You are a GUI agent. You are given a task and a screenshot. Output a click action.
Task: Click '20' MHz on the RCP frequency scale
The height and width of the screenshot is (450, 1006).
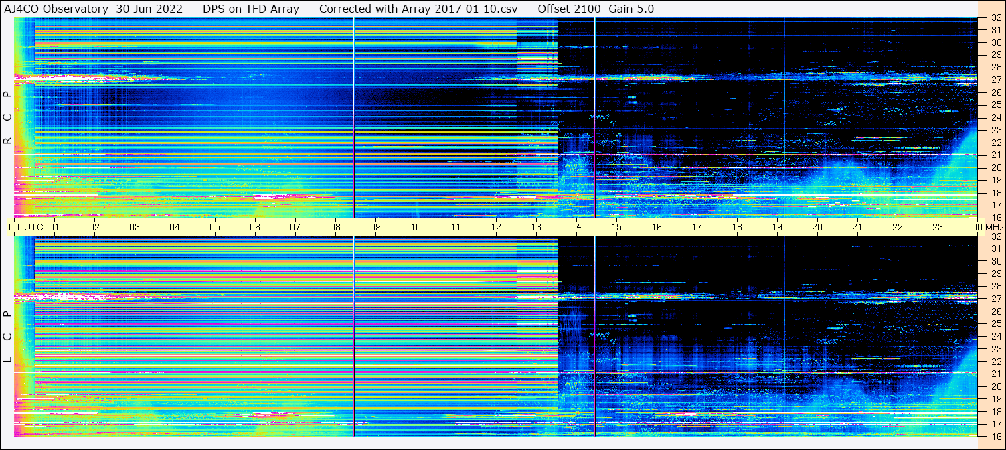pyautogui.click(x=996, y=167)
